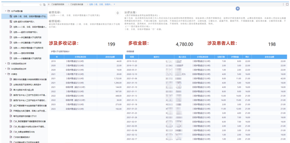Click the 住院天数 column header
This screenshot has width=290, height=143.
click(x=221, y=57)
